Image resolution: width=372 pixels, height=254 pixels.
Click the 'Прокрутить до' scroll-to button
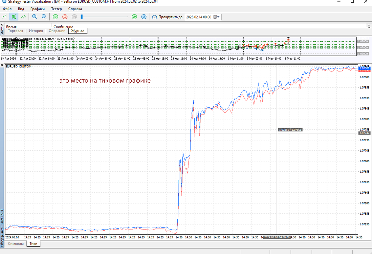[x=167, y=17]
